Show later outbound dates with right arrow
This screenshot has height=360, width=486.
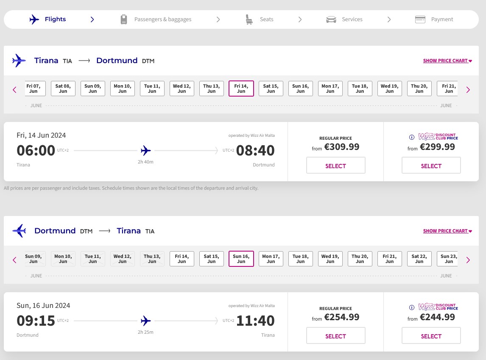(x=468, y=90)
